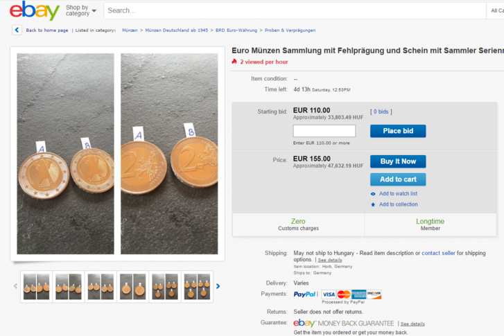The width and height of the screenshot is (504, 336).
Task: Click the back arrow icon beside home page link
Action: 17,30
